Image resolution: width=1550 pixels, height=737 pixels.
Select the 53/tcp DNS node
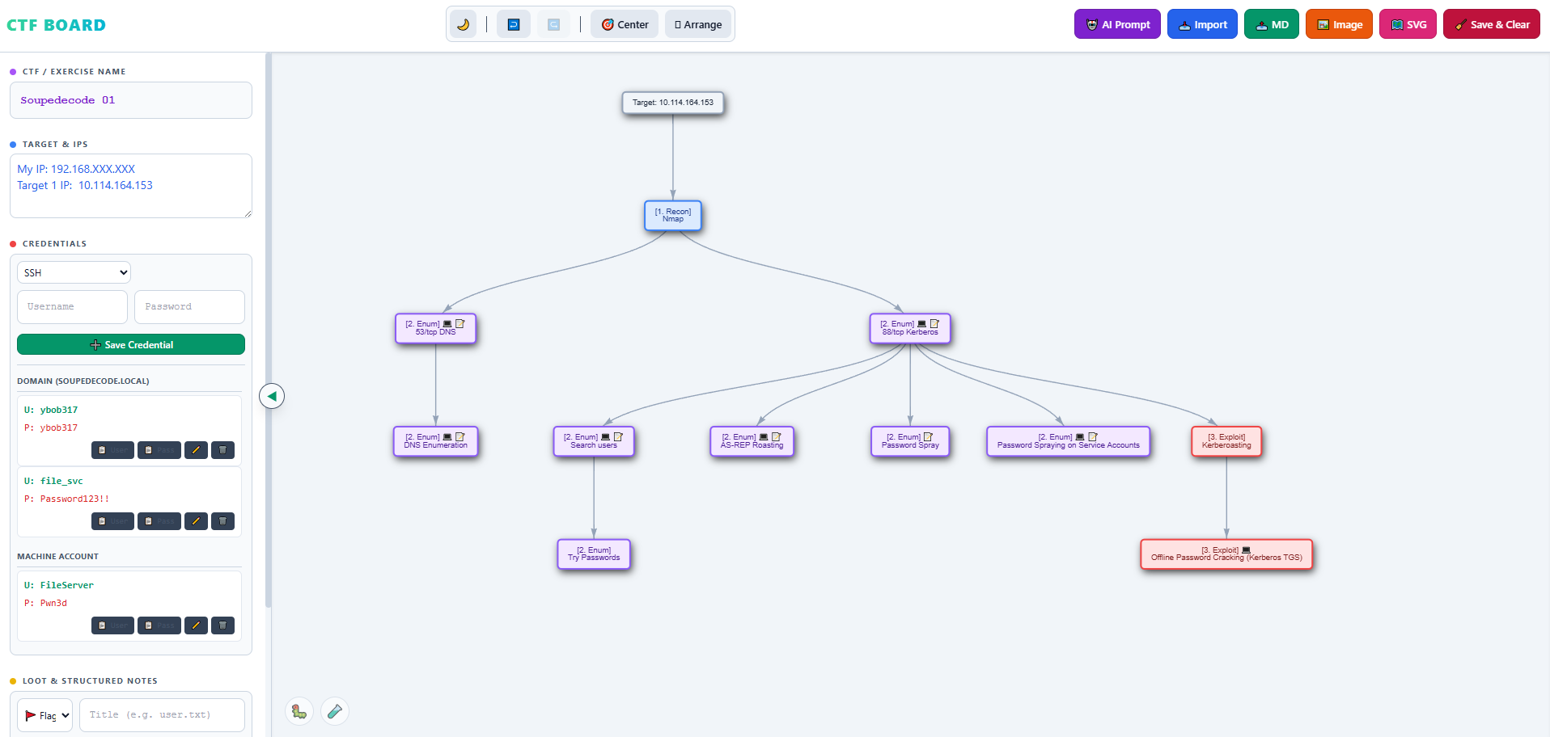click(435, 328)
